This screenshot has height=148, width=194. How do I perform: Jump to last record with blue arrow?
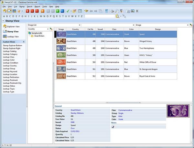(x=62, y=11)
